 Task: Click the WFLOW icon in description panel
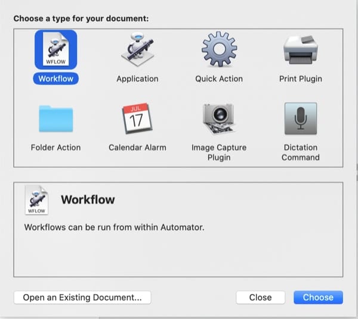point(36,200)
